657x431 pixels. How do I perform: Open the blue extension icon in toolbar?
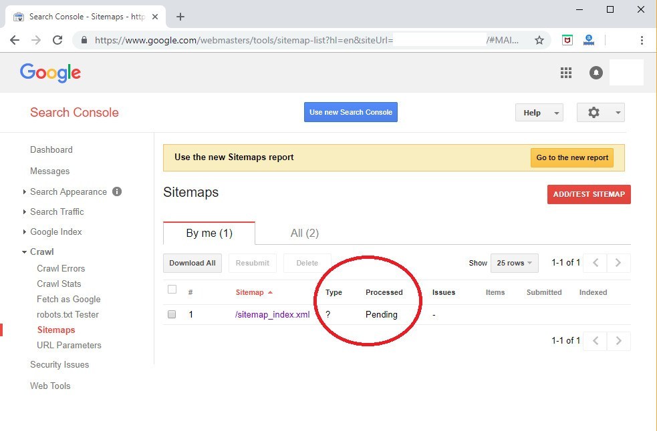pos(589,40)
